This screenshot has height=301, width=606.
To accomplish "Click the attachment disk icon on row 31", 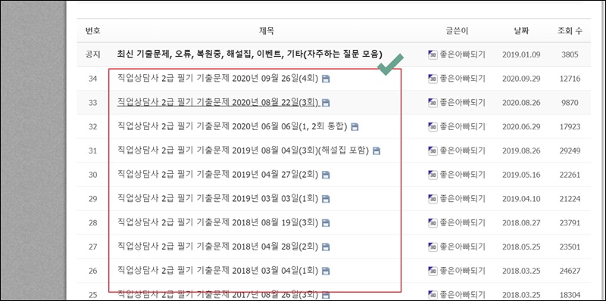I will click(376, 151).
